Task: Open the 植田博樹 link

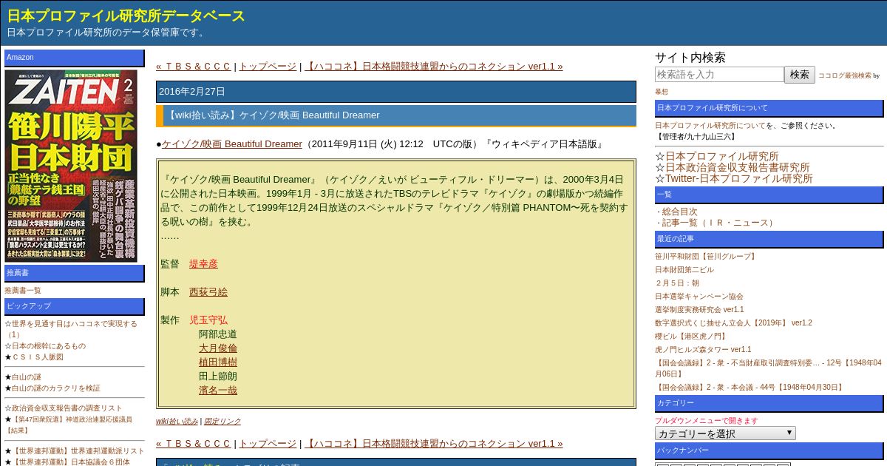Action: pos(218,362)
